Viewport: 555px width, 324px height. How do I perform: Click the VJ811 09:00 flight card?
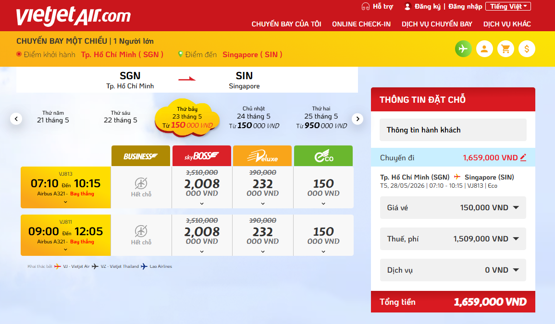65,235
